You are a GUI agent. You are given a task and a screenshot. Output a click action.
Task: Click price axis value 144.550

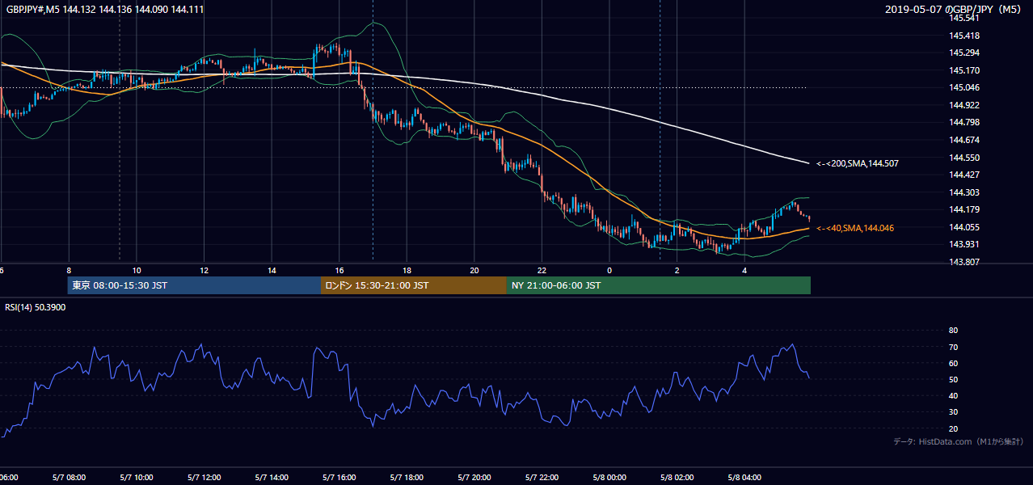point(964,158)
